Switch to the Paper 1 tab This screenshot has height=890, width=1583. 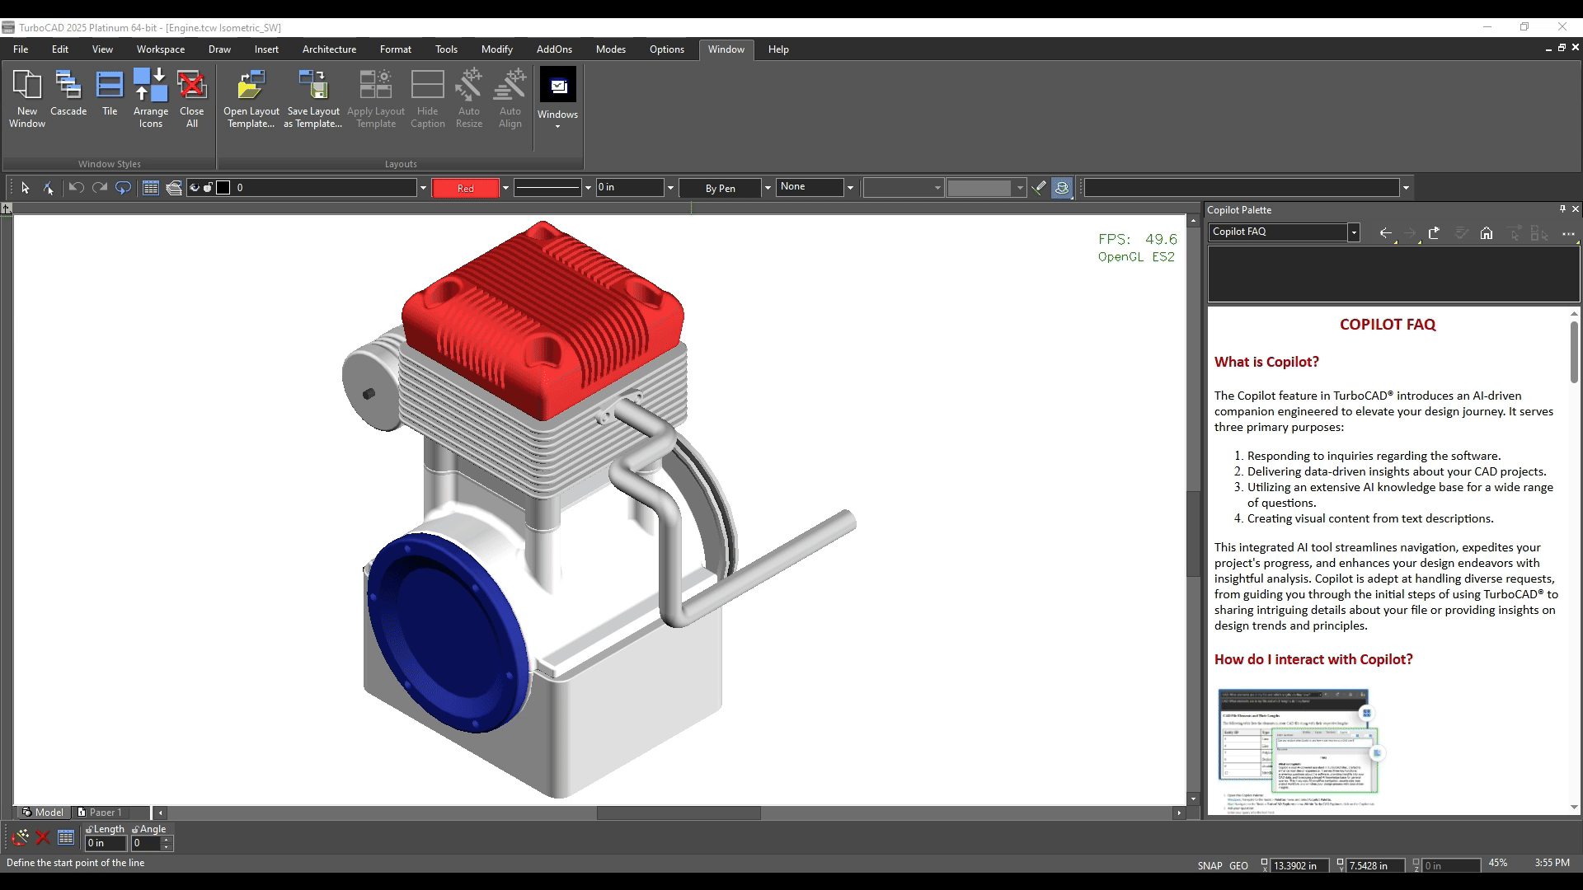pyautogui.click(x=101, y=812)
